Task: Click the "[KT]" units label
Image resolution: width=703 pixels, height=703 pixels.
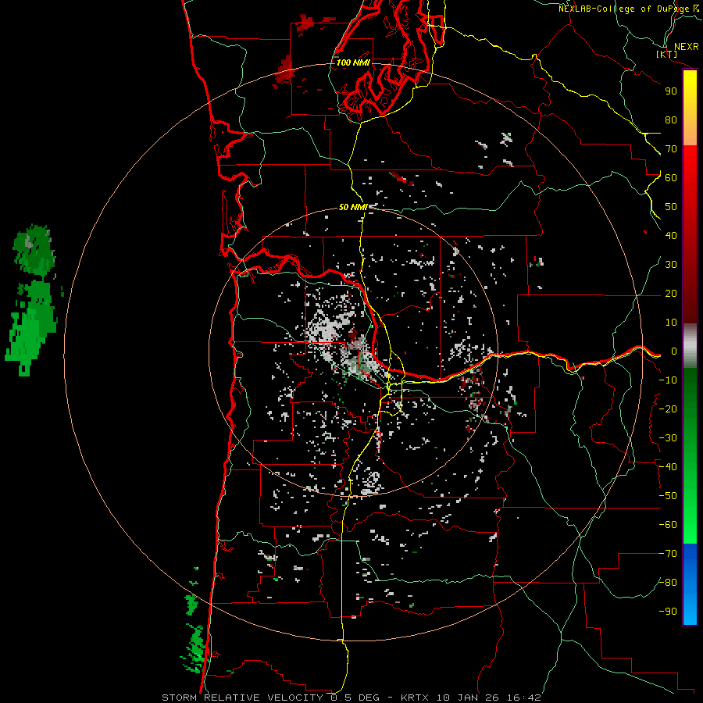Action: tap(667, 55)
